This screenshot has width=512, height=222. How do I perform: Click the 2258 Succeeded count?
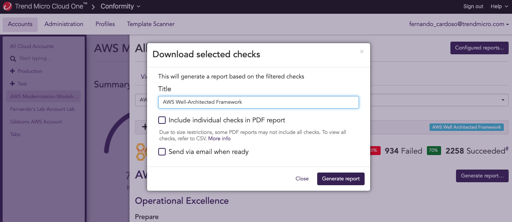pos(477,151)
